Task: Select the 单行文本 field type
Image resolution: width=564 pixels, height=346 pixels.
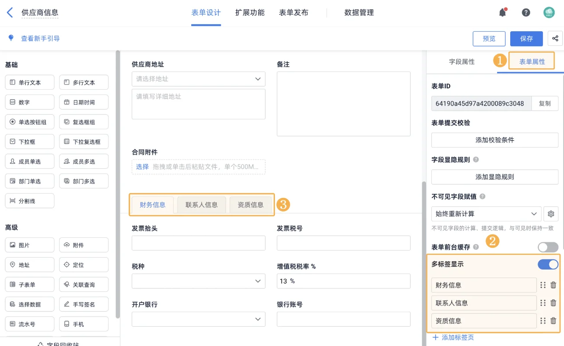Action: [x=29, y=82]
